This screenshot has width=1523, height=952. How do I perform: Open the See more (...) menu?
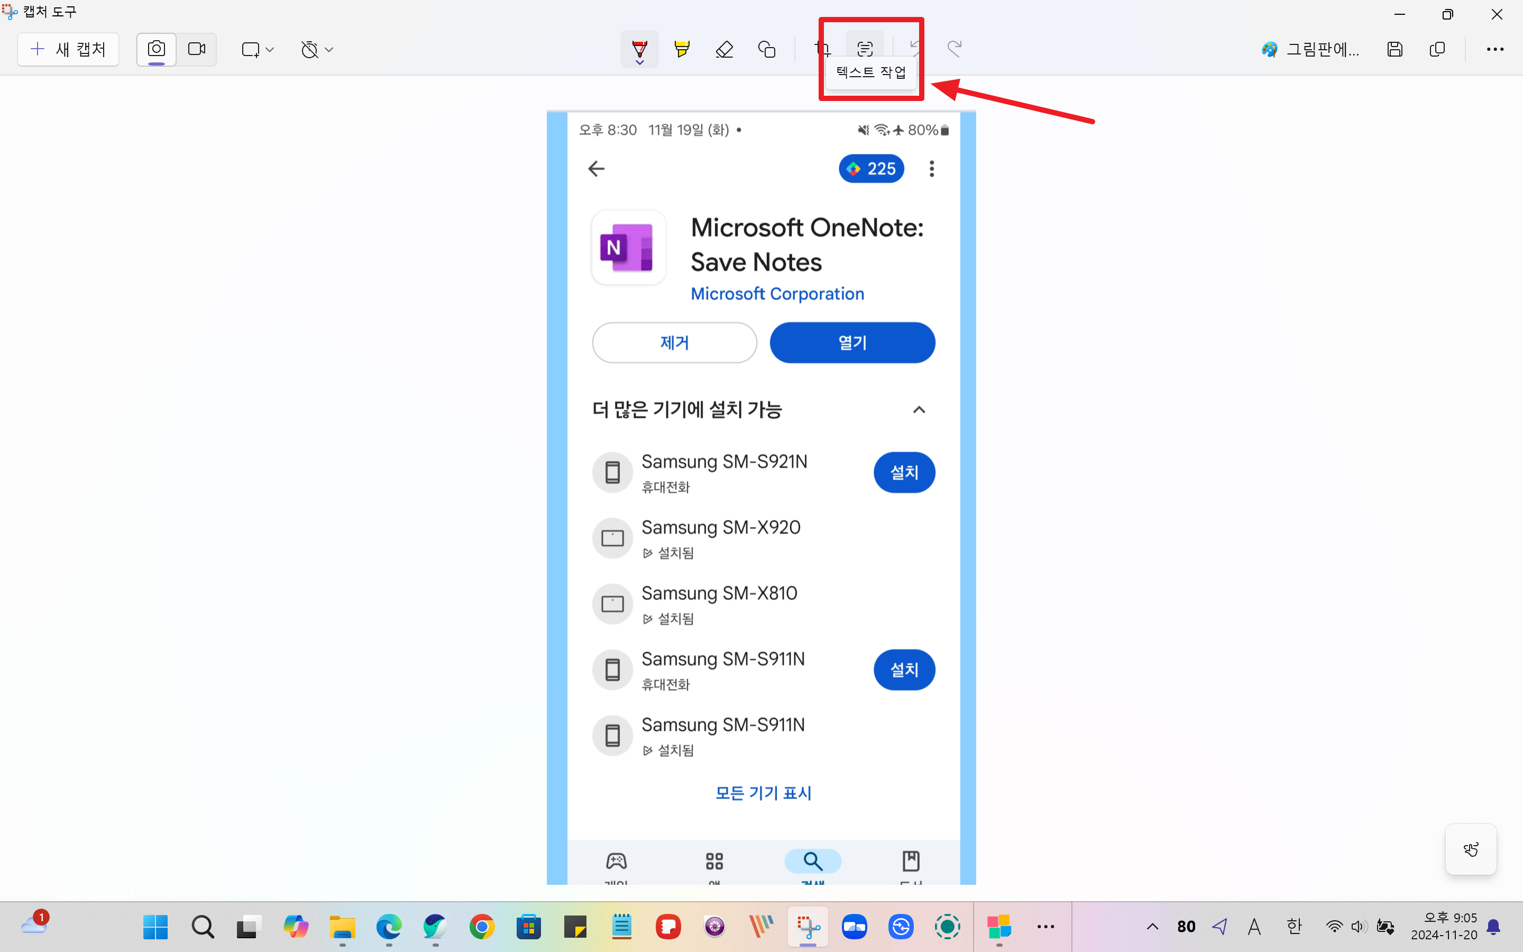1494,49
